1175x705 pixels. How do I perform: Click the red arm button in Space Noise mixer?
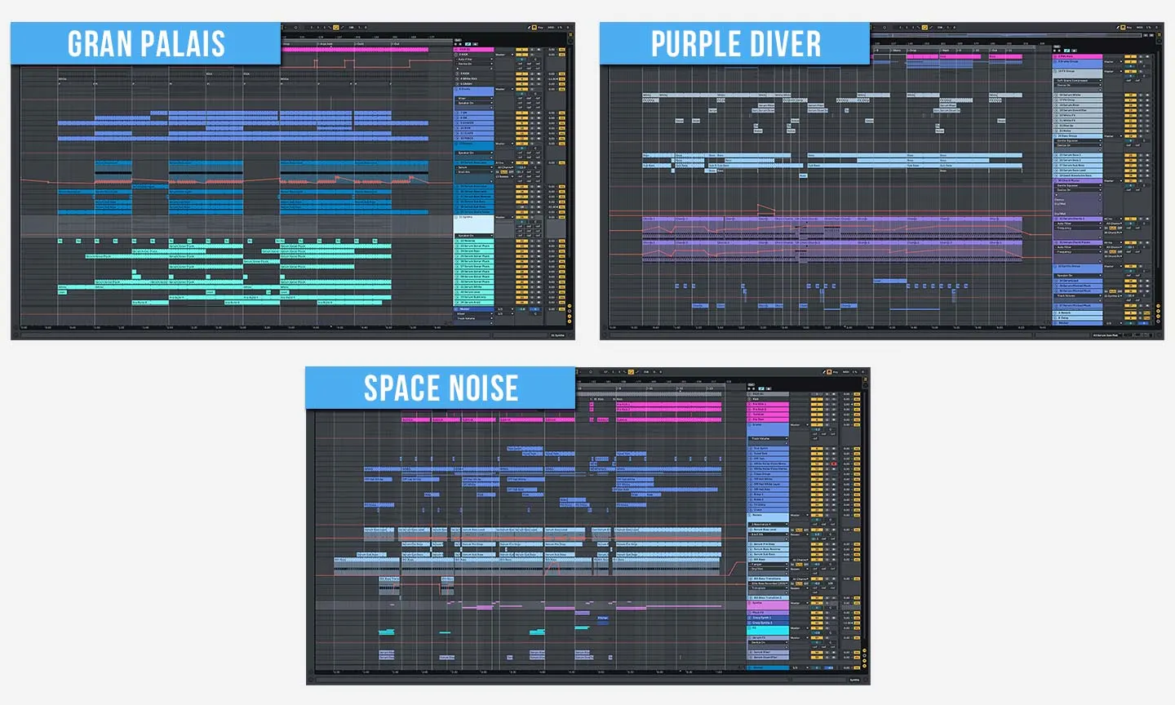833,463
